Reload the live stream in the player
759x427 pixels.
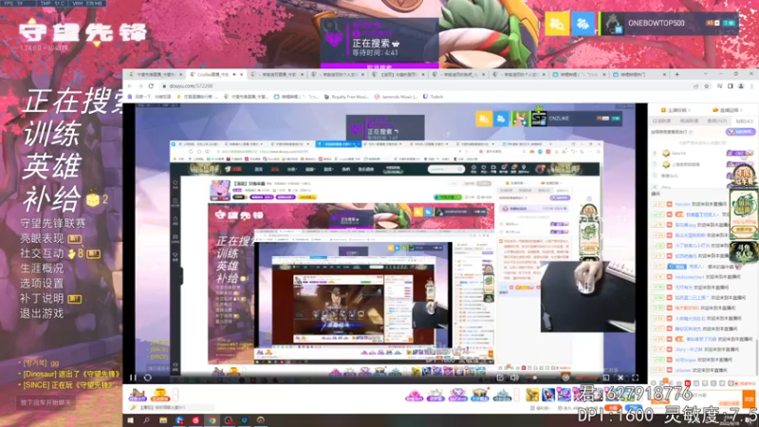click(148, 378)
